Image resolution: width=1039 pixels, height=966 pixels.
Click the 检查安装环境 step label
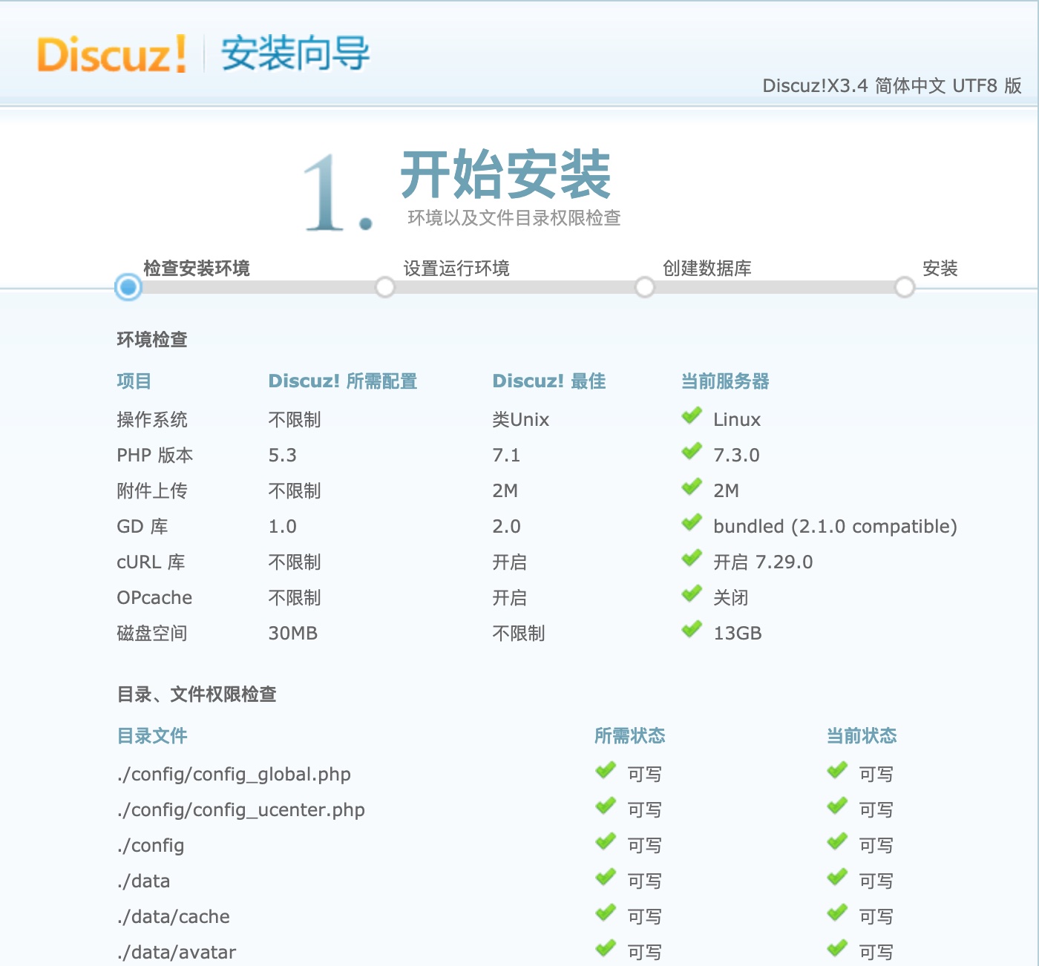click(197, 268)
